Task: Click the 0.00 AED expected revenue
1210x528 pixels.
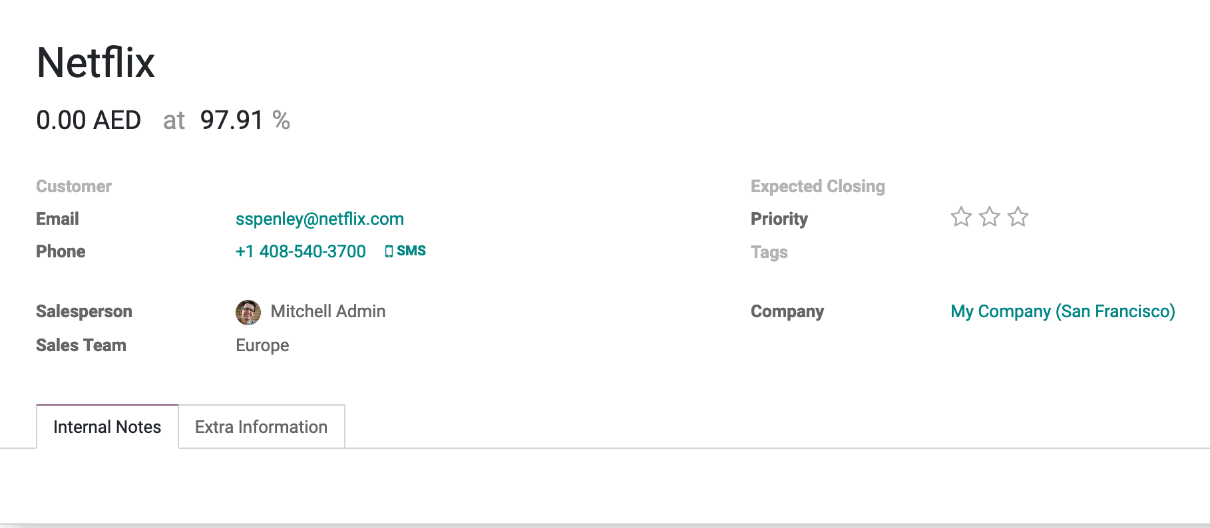Action: pyautogui.click(x=89, y=120)
